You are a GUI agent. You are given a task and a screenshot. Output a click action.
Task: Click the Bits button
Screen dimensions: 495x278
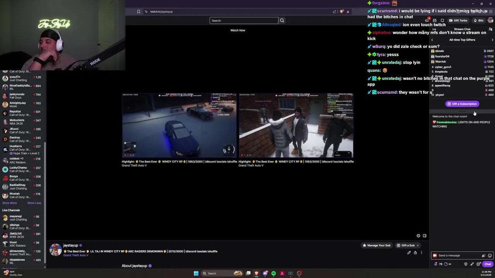point(478,20)
